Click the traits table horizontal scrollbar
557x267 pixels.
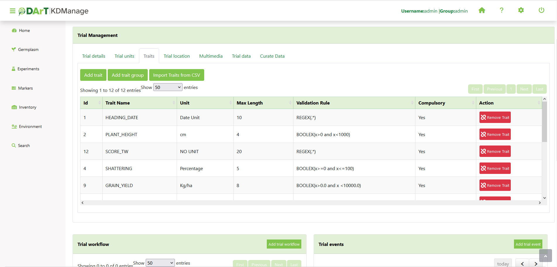[x=311, y=203]
